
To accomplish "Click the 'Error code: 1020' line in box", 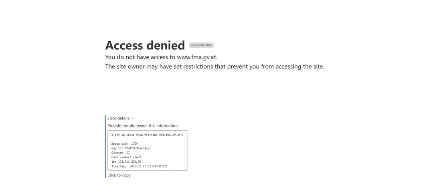I will tap(125, 143).
